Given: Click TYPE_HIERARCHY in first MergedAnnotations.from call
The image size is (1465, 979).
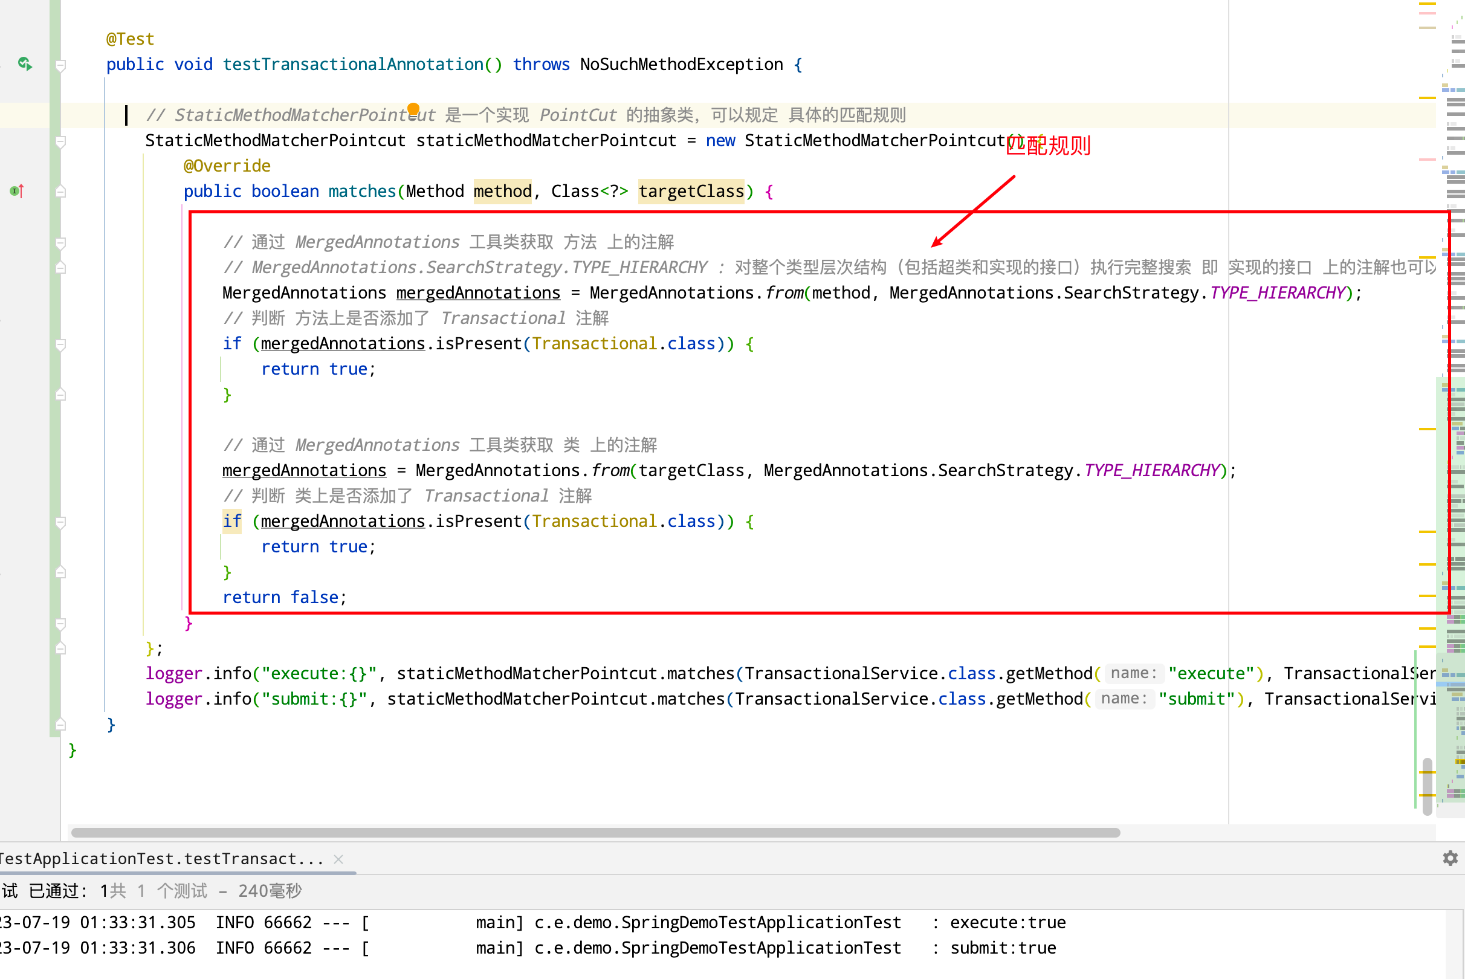Looking at the screenshot, I should tap(1278, 293).
